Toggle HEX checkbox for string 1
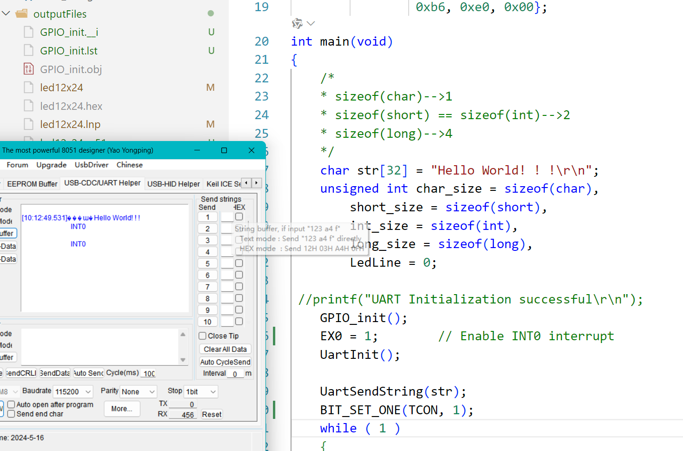 tap(239, 216)
